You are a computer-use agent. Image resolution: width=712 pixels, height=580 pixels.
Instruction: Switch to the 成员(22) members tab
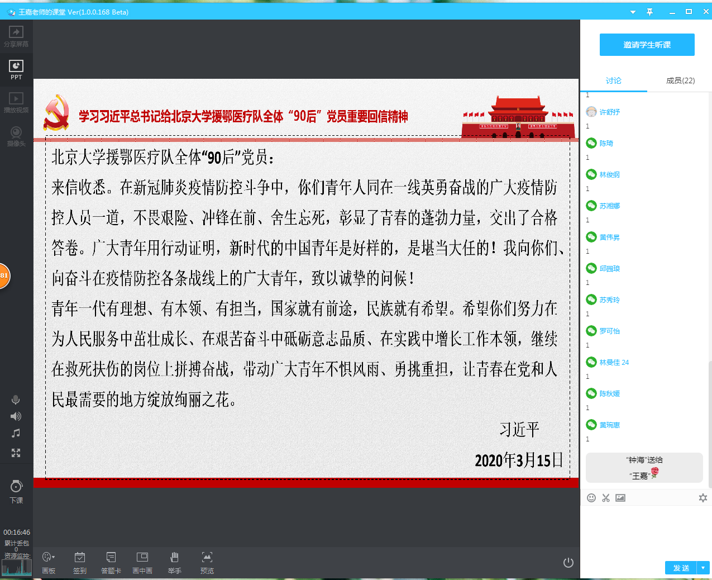[680, 80]
